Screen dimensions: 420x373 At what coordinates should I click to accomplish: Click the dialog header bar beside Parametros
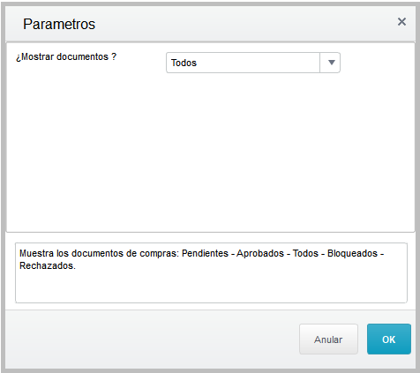(244, 24)
